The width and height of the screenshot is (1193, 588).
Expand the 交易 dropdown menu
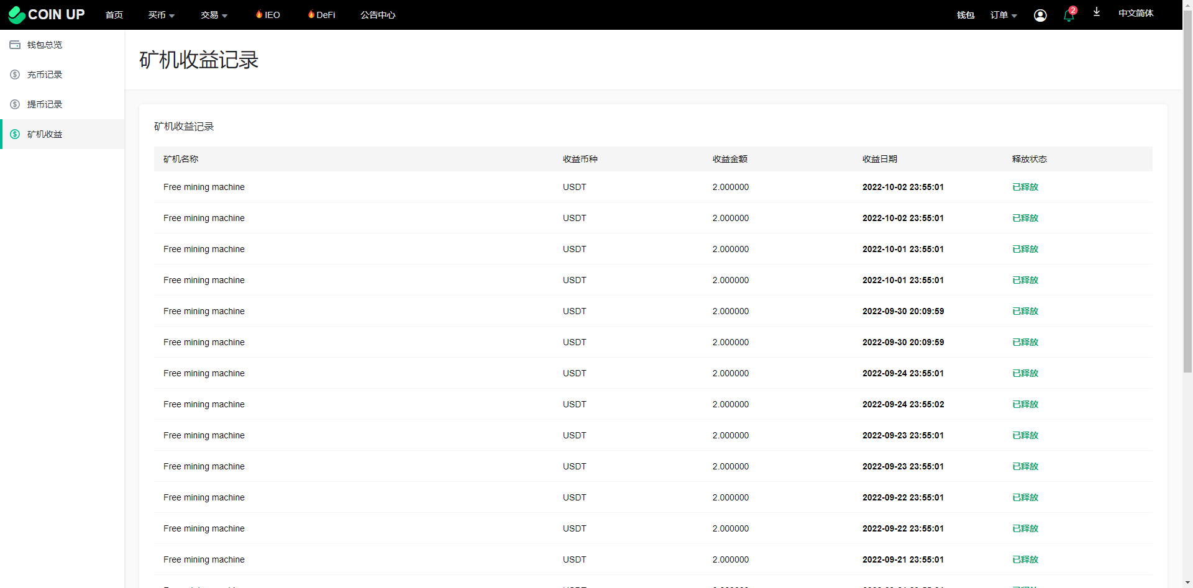coord(214,15)
